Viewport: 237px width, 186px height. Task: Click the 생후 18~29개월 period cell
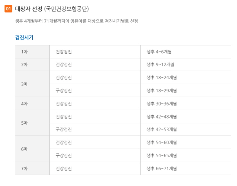(162, 90)
